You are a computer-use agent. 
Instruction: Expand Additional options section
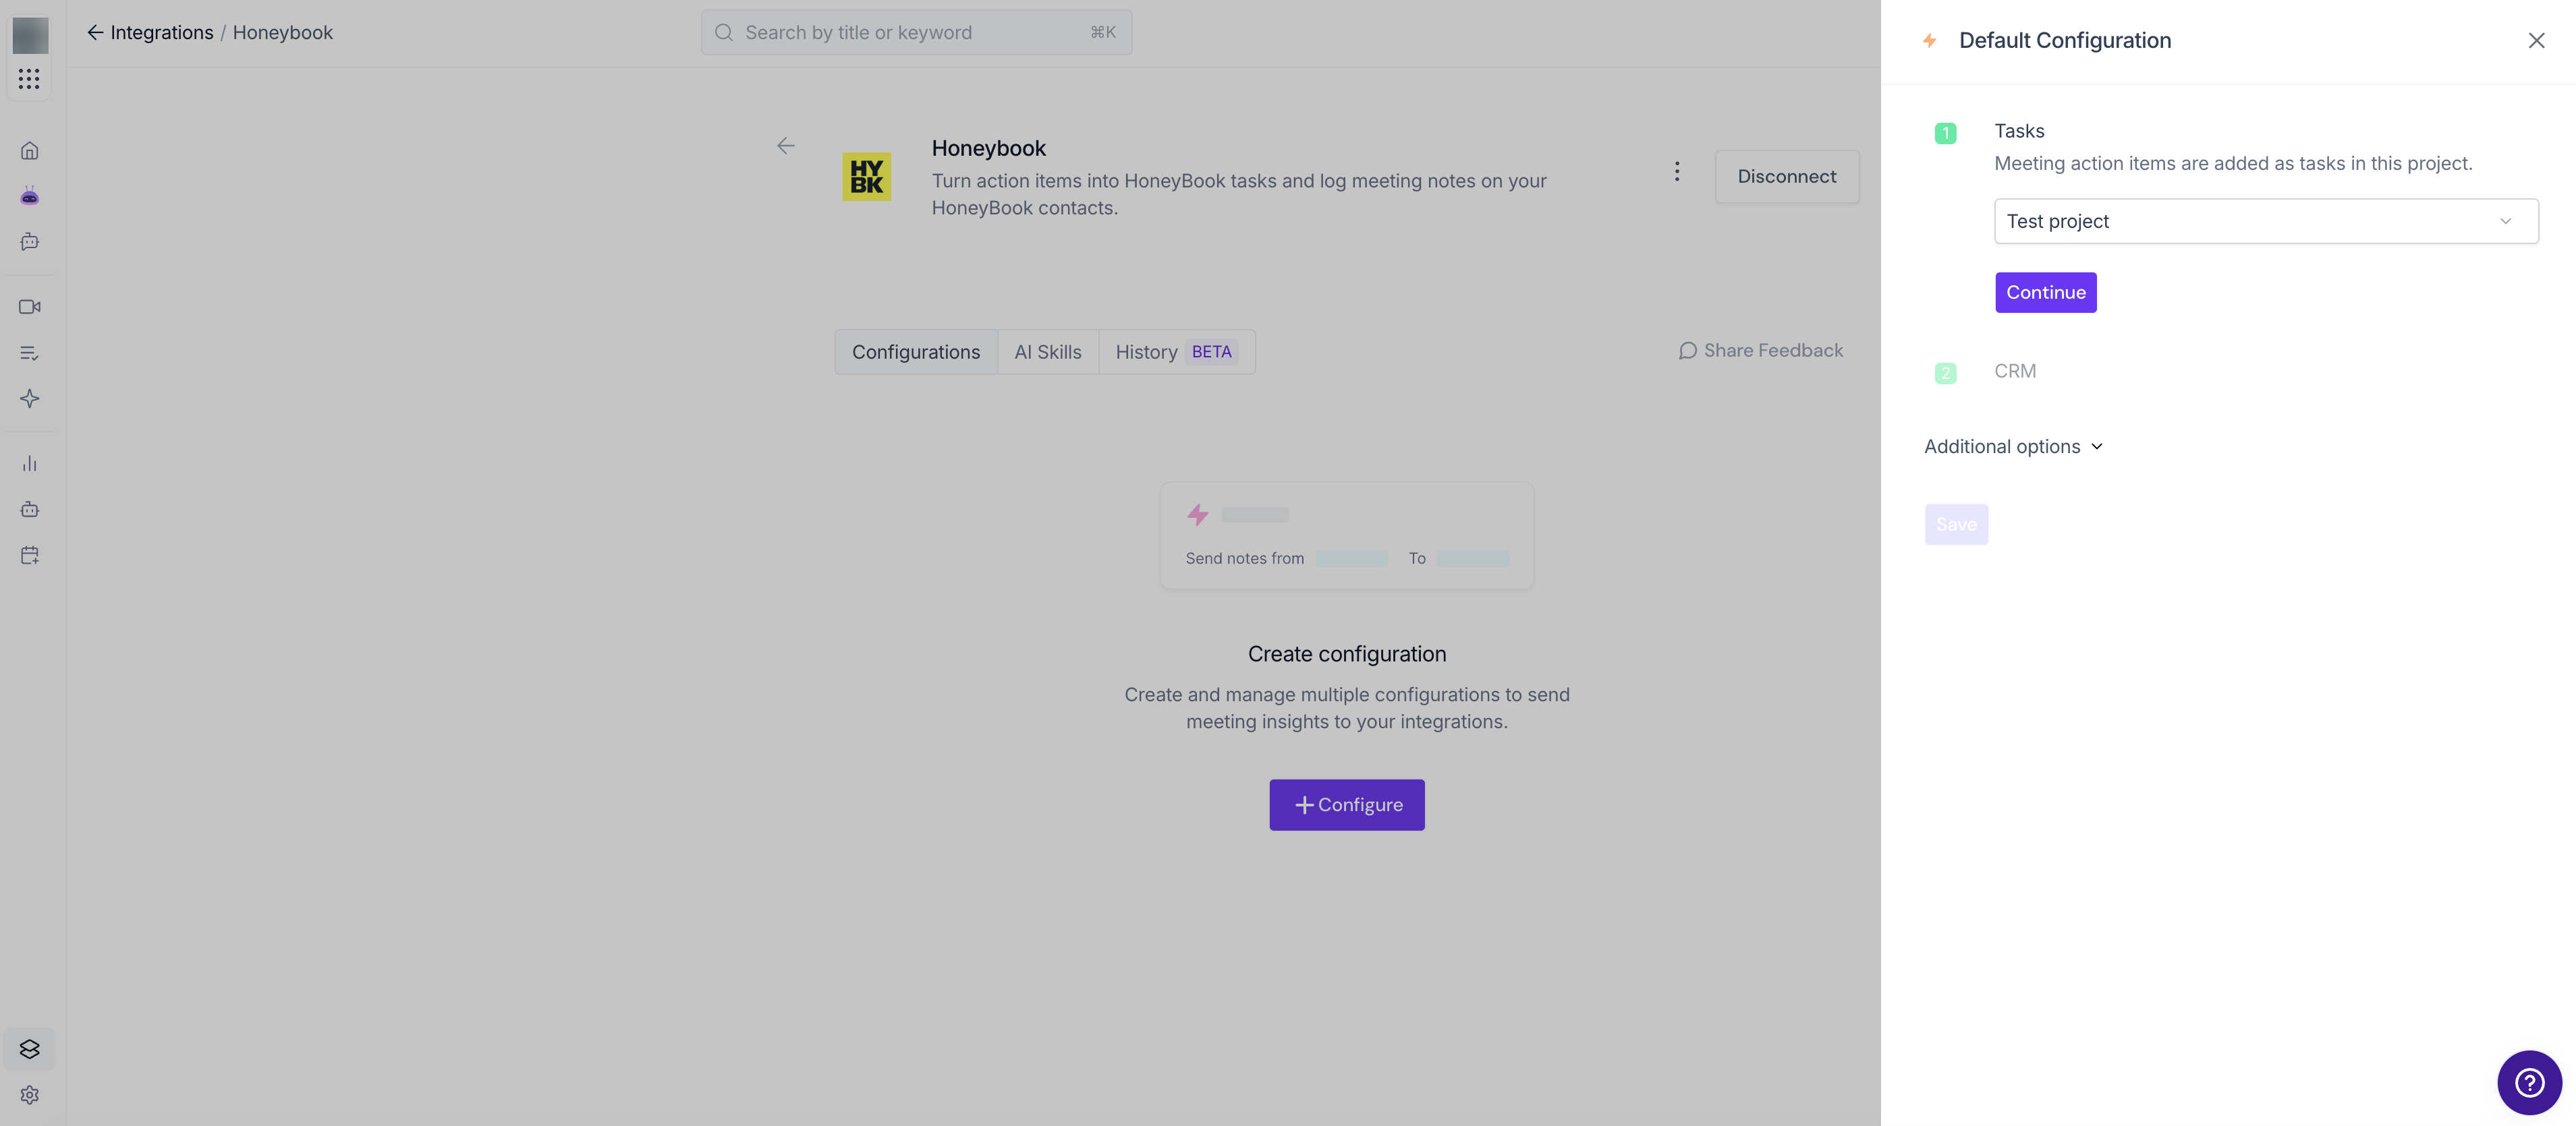click(2013, 446)
